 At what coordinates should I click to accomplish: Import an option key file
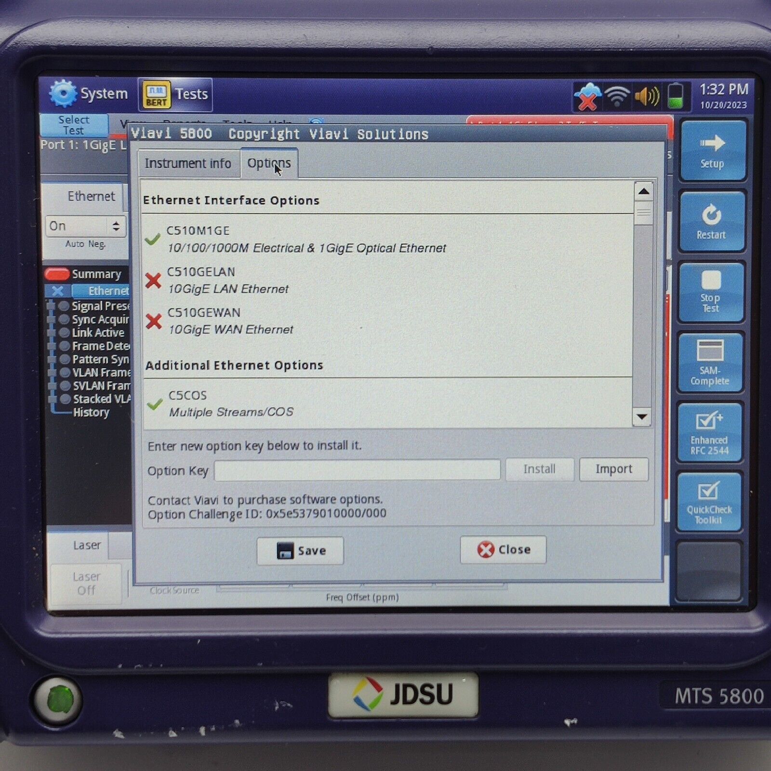[613, 469]
